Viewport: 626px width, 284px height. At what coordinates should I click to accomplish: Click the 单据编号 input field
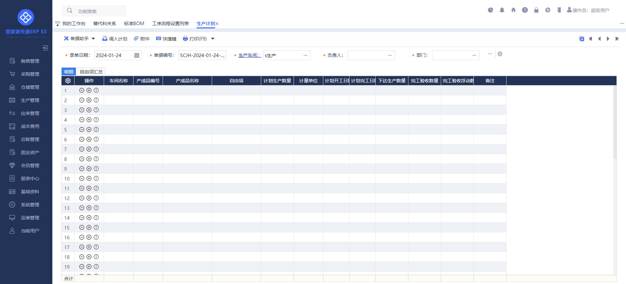click(202, 55)
